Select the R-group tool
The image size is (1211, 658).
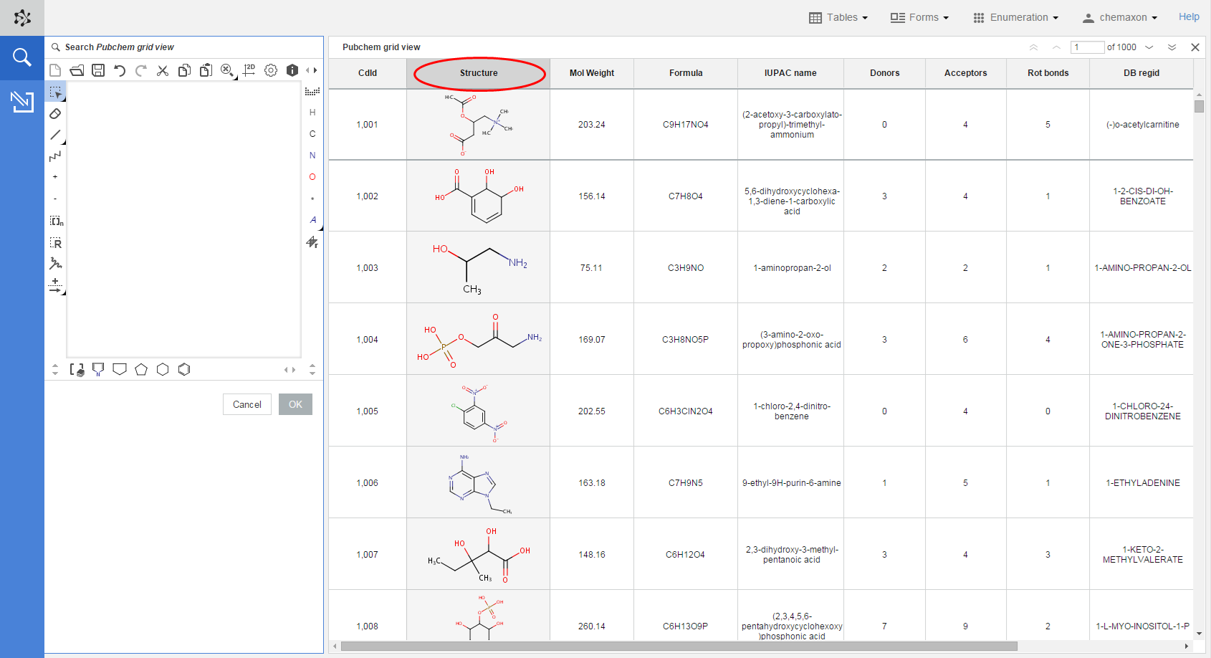56,243
